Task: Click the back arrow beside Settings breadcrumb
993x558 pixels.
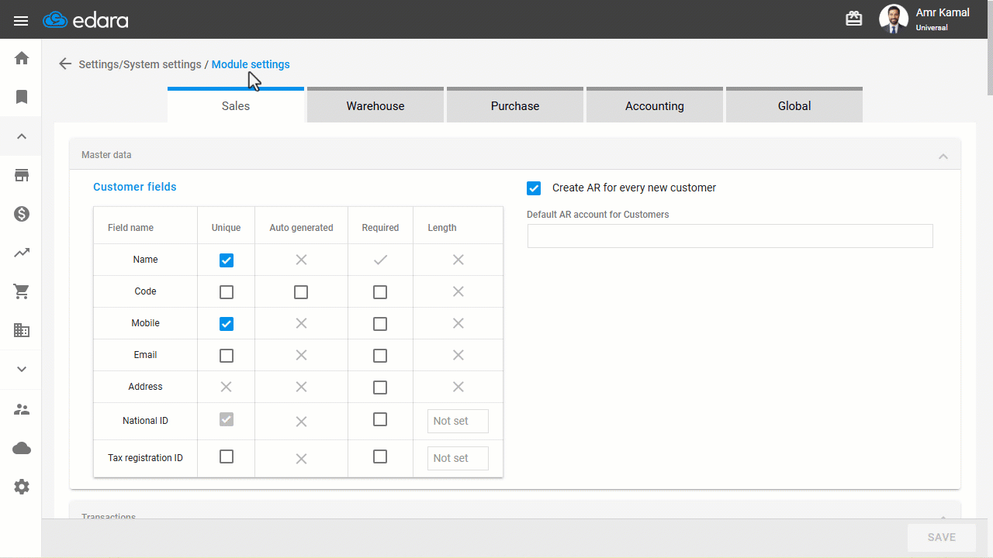Action: (65, 64)
